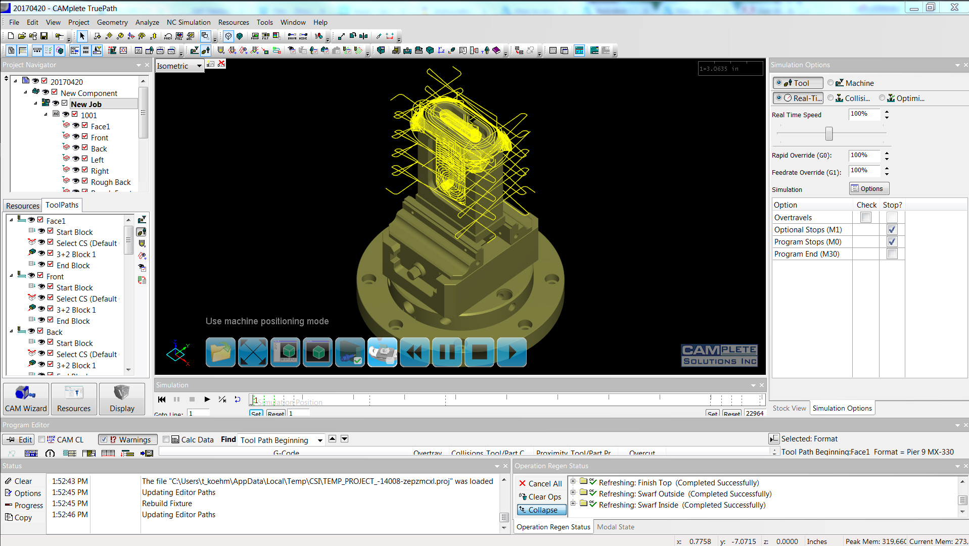Screen dimensions: 969x546
Task: Toggle Program End (M30) Stop checkbox
Action: 892,254
